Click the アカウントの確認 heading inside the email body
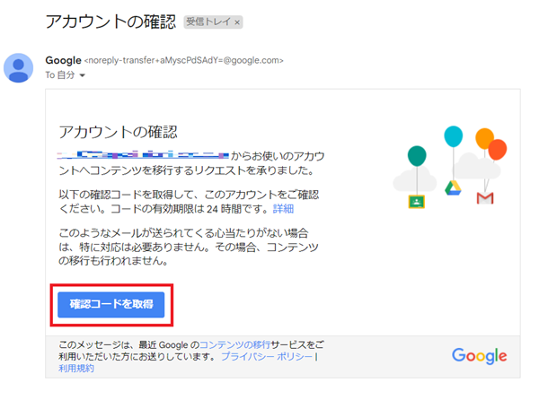This screenshot has width=539, height=400. [x=118, y=132]
